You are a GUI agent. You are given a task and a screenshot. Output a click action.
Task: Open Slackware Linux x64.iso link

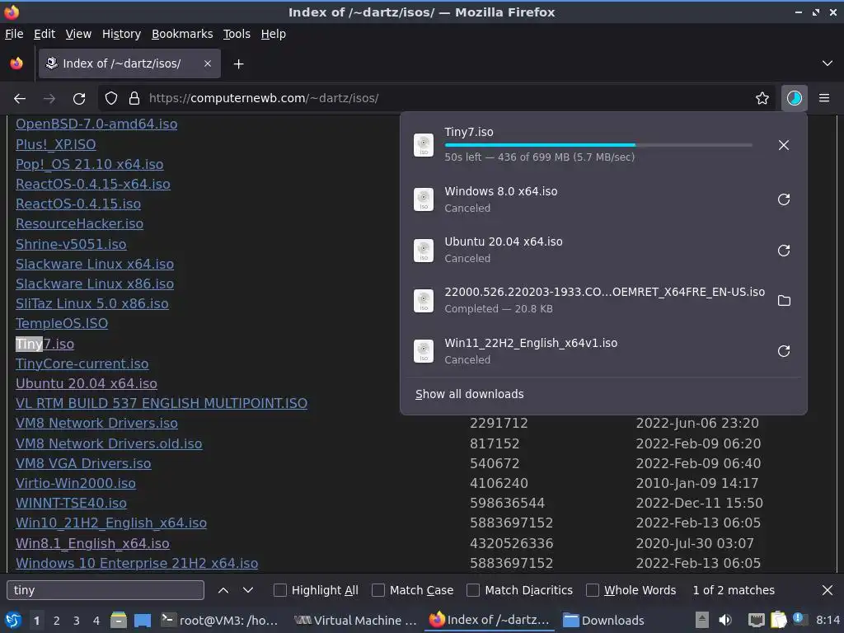point(95,265)
